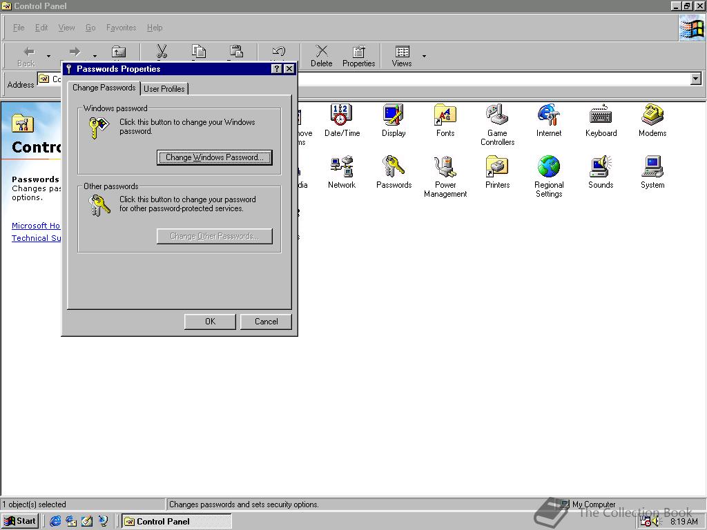Expand the Views dropdown arrow
707x530 pixels.
pyautogui.click(x=424, y=57)
